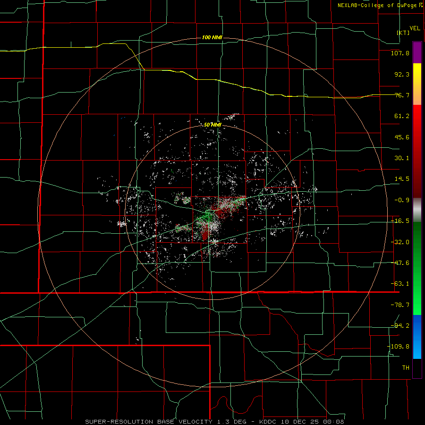Select the 92.3 scale value
Screen dimensions: 425x425
(x=402, y=74)
